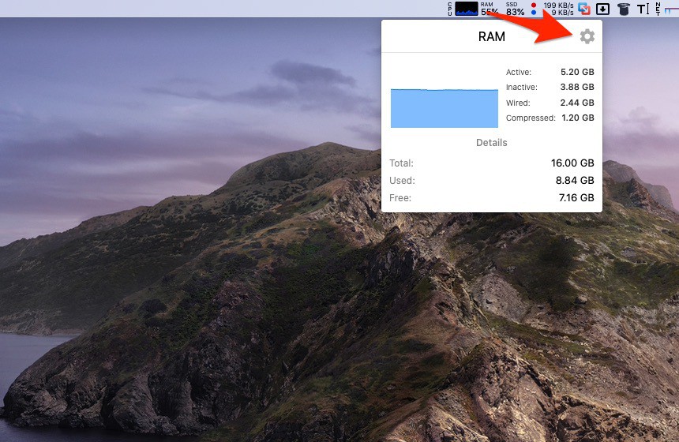Click the RAM 55% menu bar indicator
Screen dimensions: 679x442
pos(490,9)
